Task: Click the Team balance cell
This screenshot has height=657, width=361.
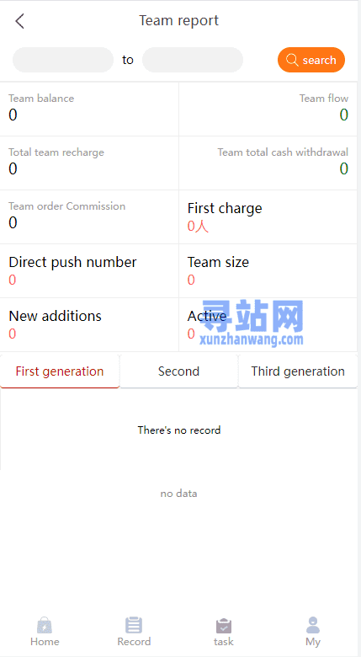Action: (x=89, y=109)
